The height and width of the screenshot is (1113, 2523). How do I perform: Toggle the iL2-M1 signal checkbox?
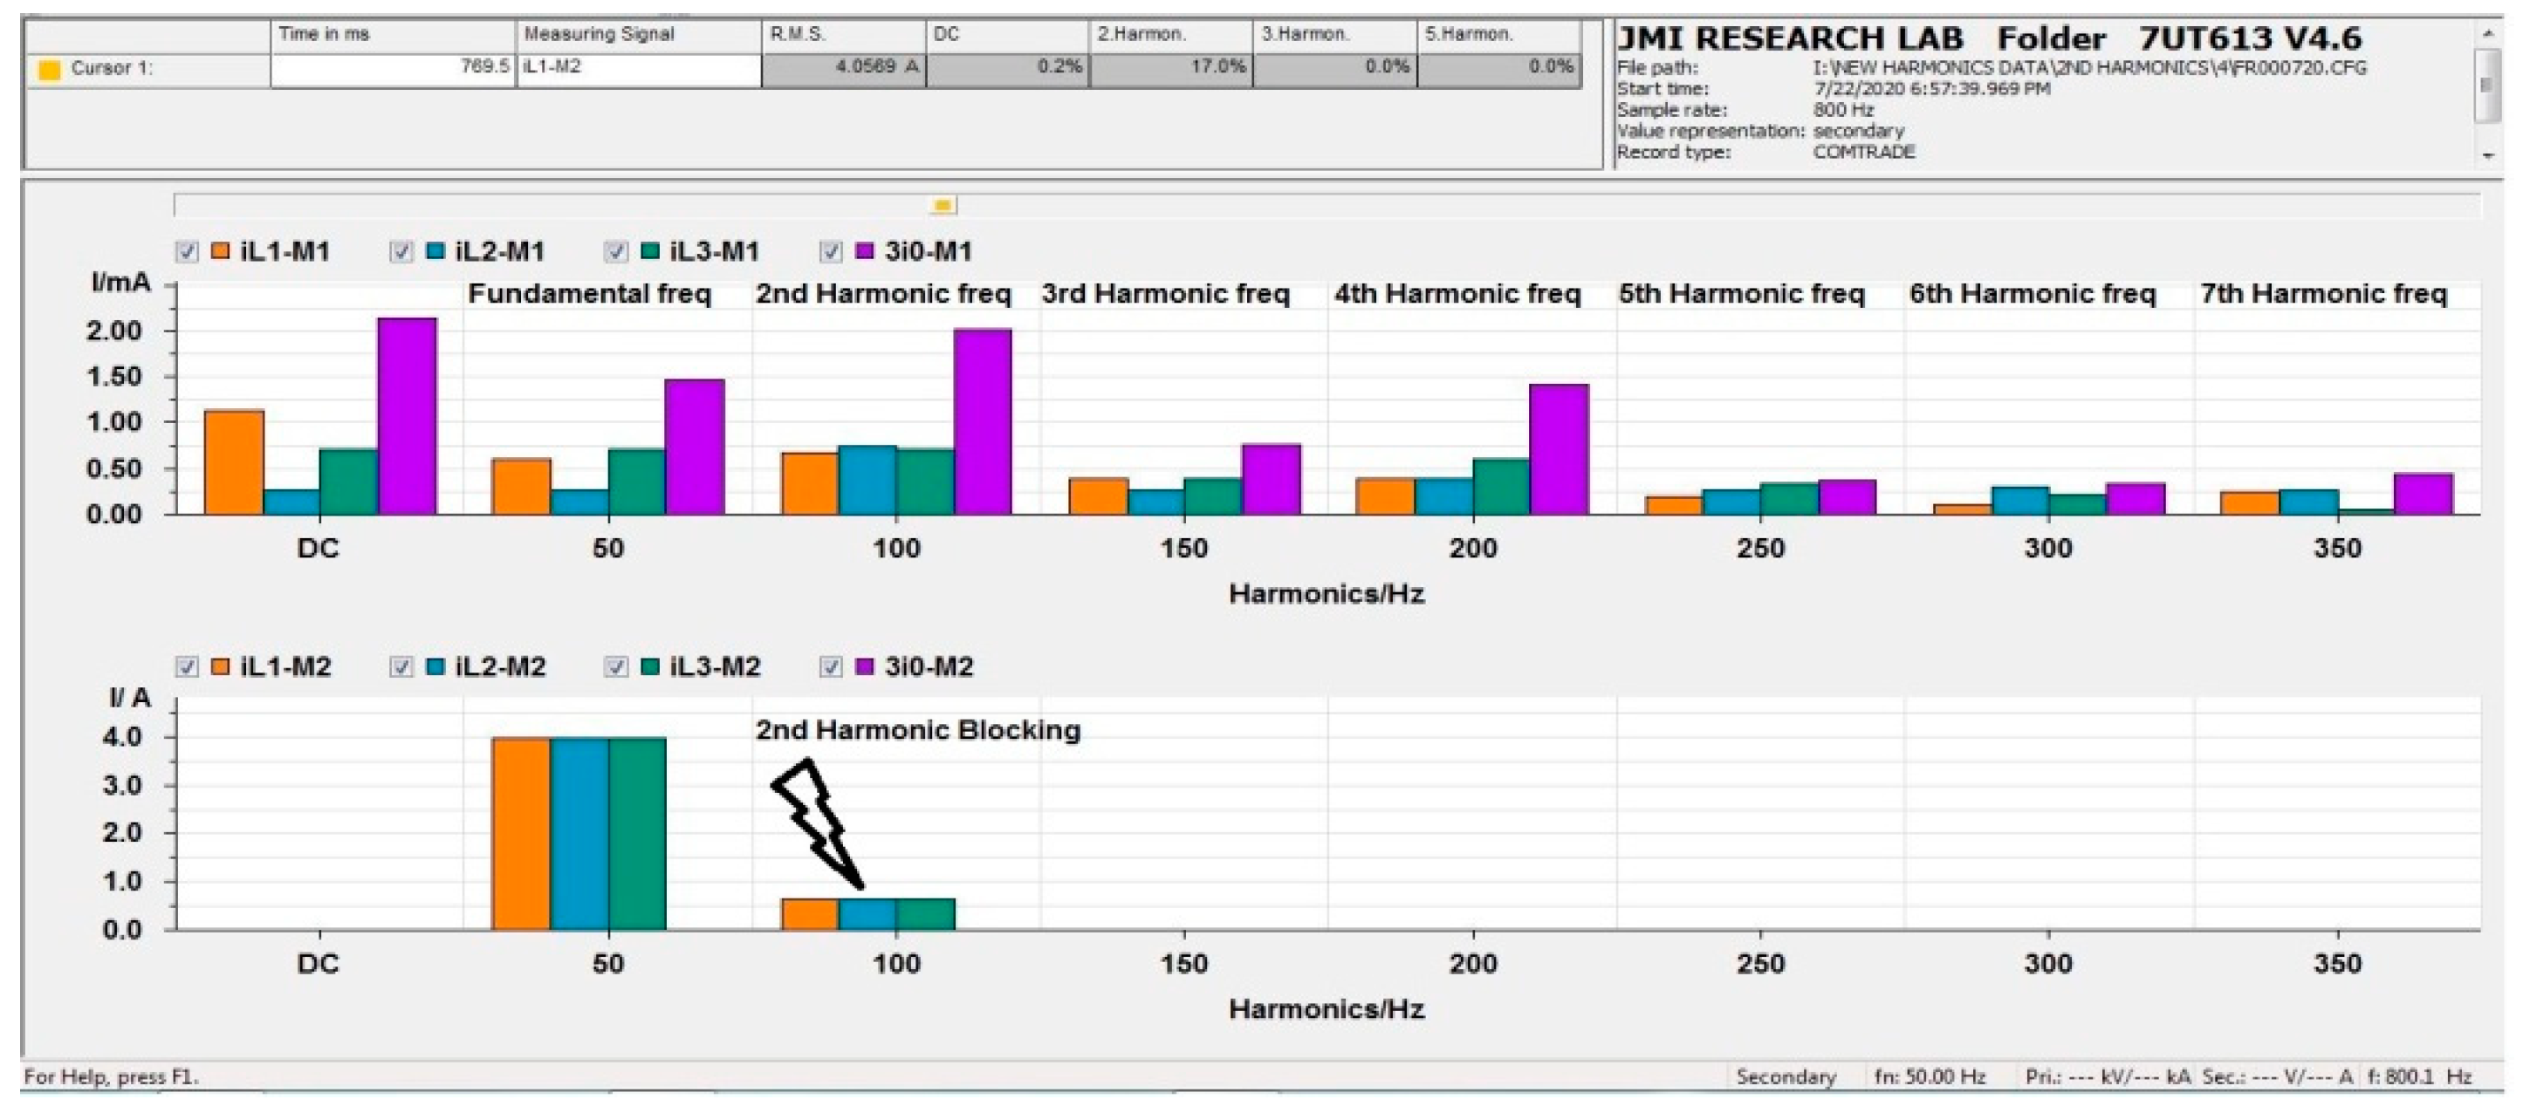(401, 251)
